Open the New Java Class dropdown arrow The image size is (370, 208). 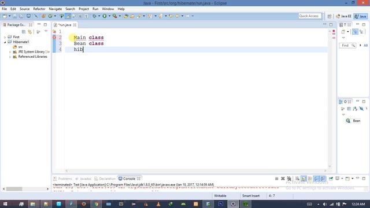55,16
